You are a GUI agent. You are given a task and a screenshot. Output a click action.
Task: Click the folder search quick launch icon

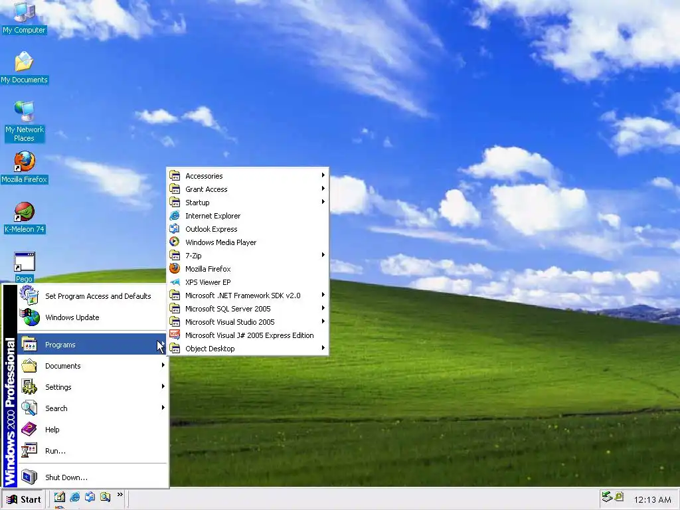[105, 497]
